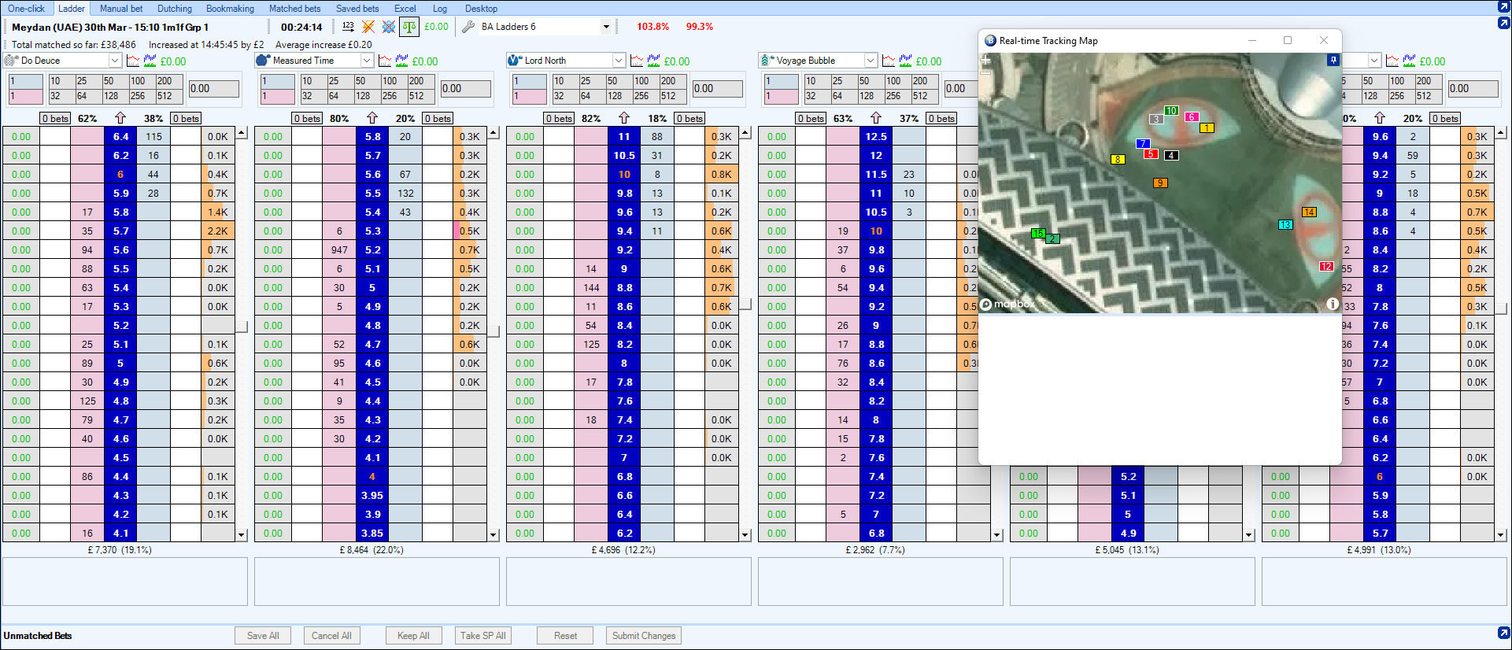Switch to the Dutching tab

coord(174,9)
